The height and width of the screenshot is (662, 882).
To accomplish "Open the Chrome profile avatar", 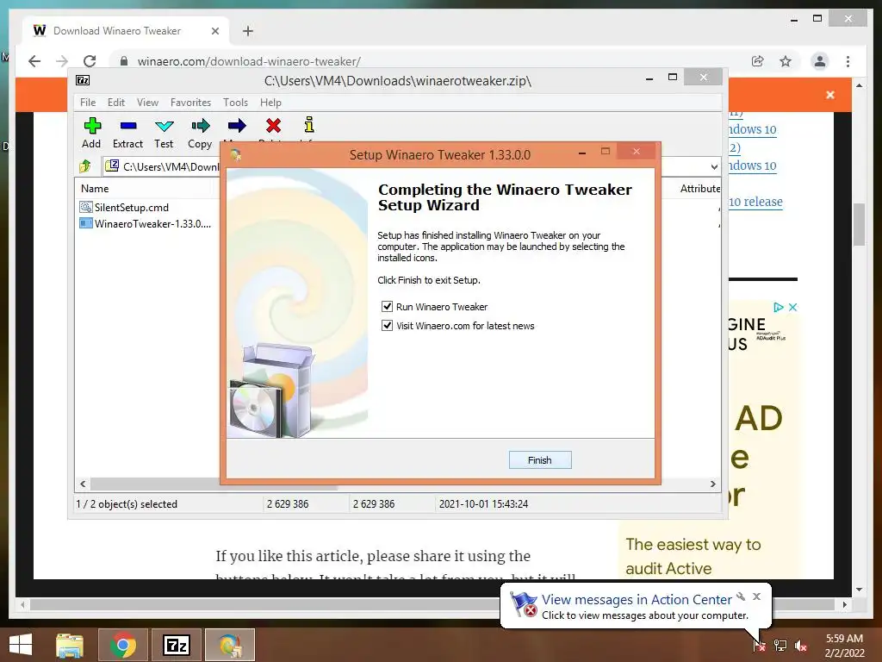I will 820,61.
